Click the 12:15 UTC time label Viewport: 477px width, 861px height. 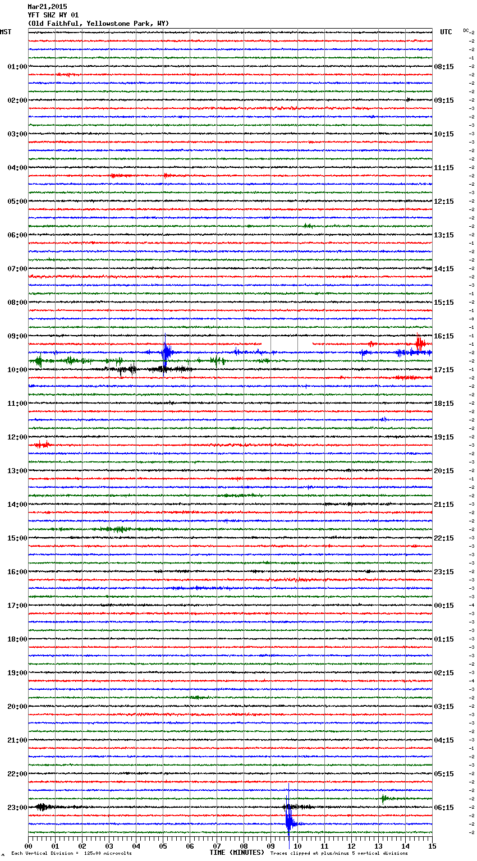coord(444,201)
